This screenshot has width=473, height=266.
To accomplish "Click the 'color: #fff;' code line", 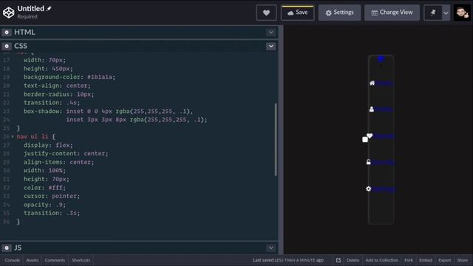I will click(x=44, y=188).
